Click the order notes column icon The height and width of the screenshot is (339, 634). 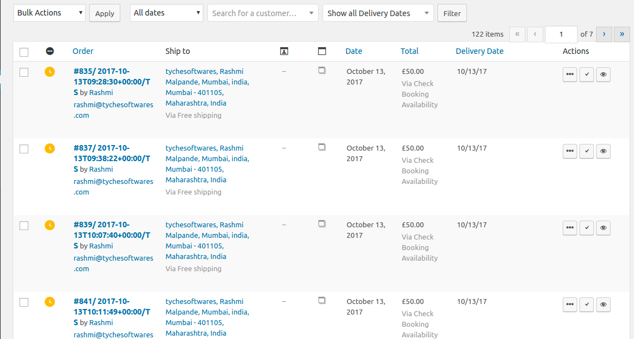click(x=322, y=51)
